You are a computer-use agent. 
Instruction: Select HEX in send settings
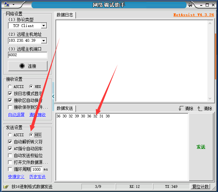pyautogui.click(x=35, y=135)
